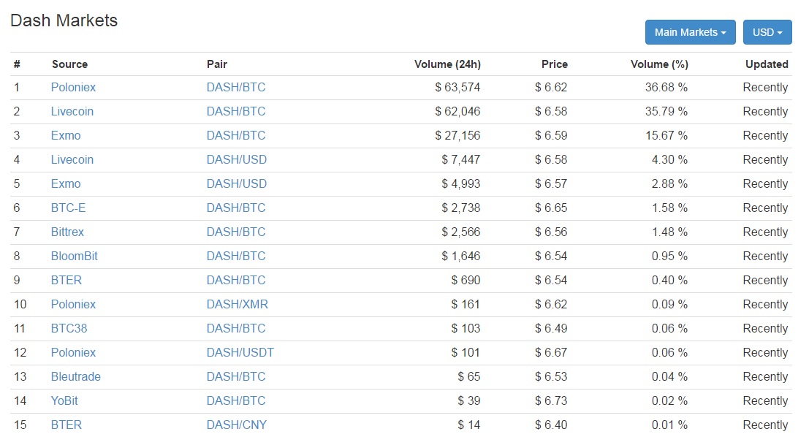Open BTER source in row 9

coord(66,280)
